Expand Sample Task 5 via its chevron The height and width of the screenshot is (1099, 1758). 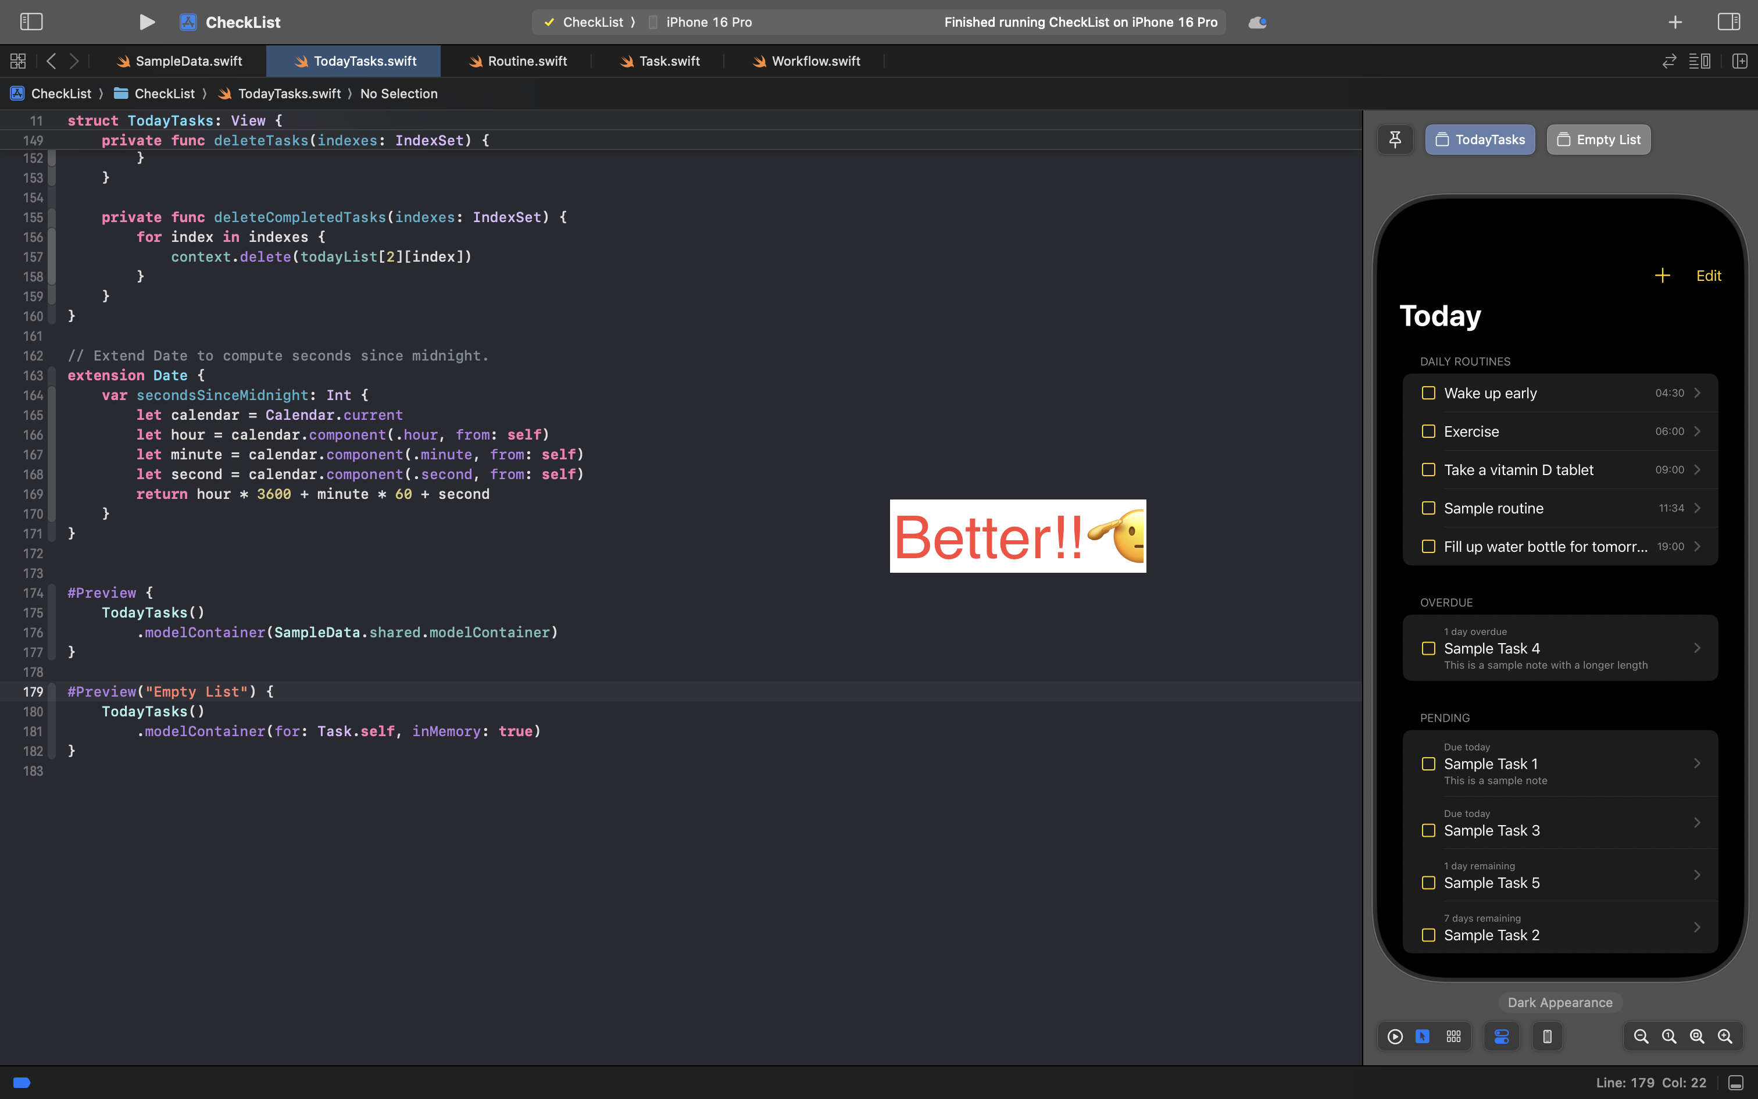1697,875
